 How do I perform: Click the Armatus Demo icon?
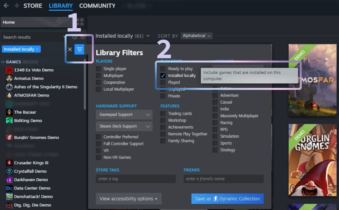coord(9,78)
